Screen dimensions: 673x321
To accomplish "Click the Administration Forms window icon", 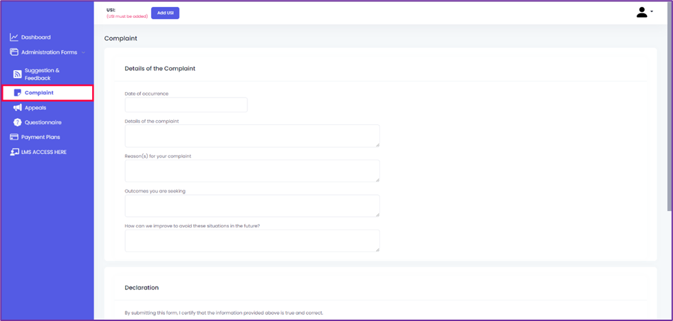I will point(14,52).
